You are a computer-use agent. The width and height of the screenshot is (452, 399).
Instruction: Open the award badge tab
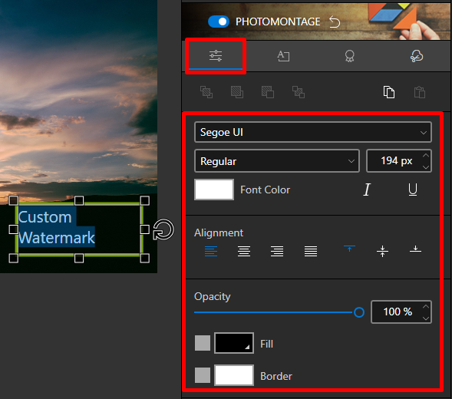[350, 56]
